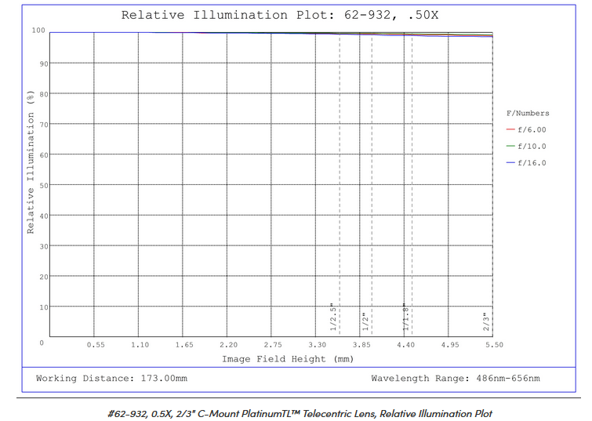This screenshot has width=592, height=421.
Task: Click the Working Distance: 173.00mm text
Action: click(111, 379)
